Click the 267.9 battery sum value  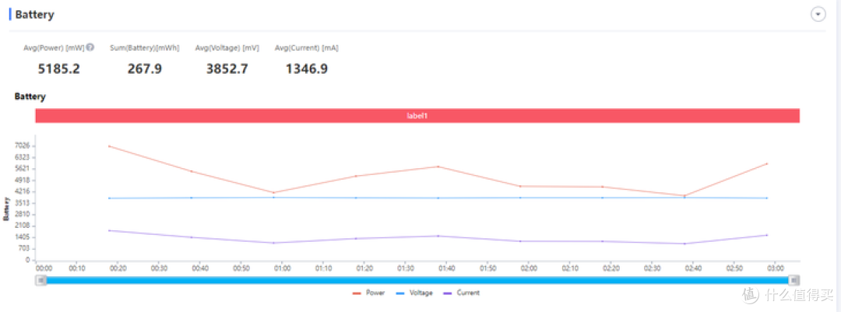[145, 68]
